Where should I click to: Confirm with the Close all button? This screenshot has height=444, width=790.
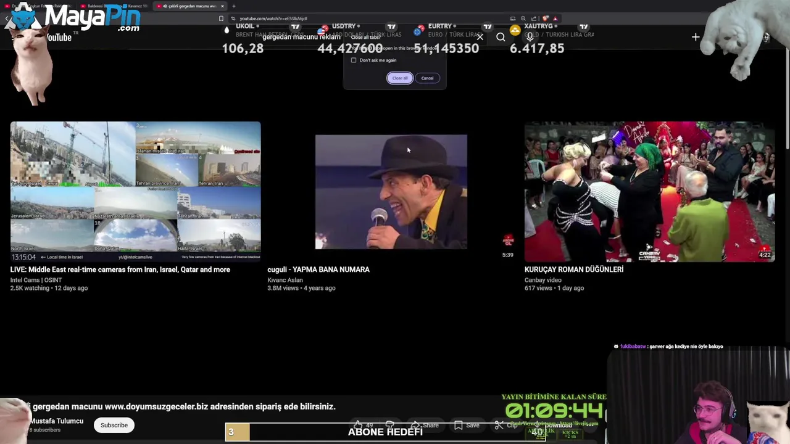pos(400,78)
